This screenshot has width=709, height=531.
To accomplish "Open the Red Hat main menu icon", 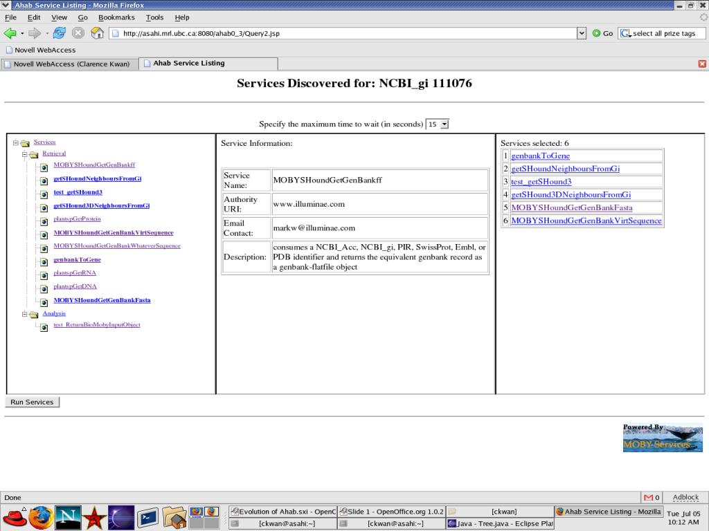I will [15, 517].
